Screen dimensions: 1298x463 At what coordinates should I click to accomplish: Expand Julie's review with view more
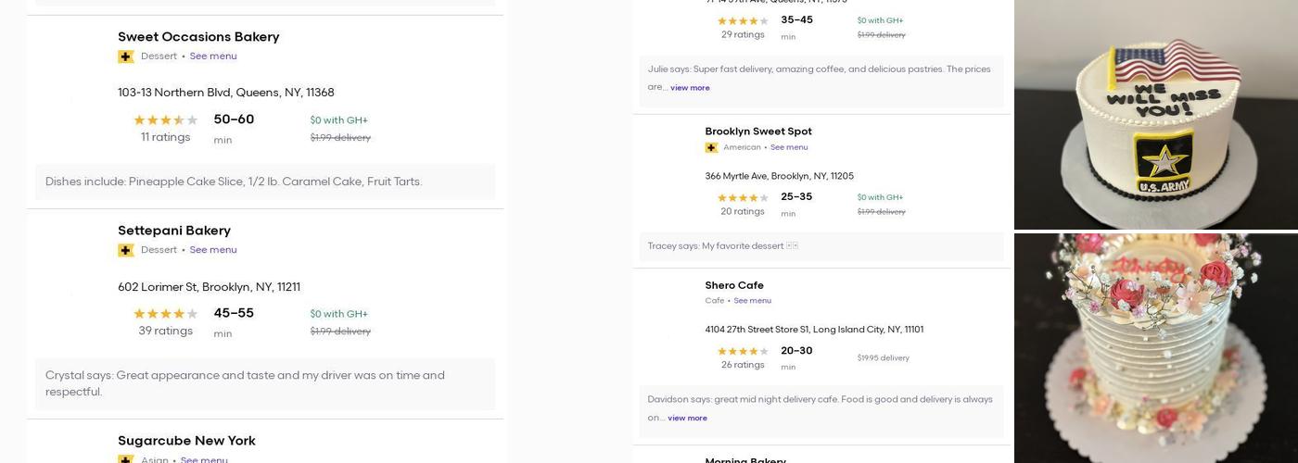(x=690, y=88)
